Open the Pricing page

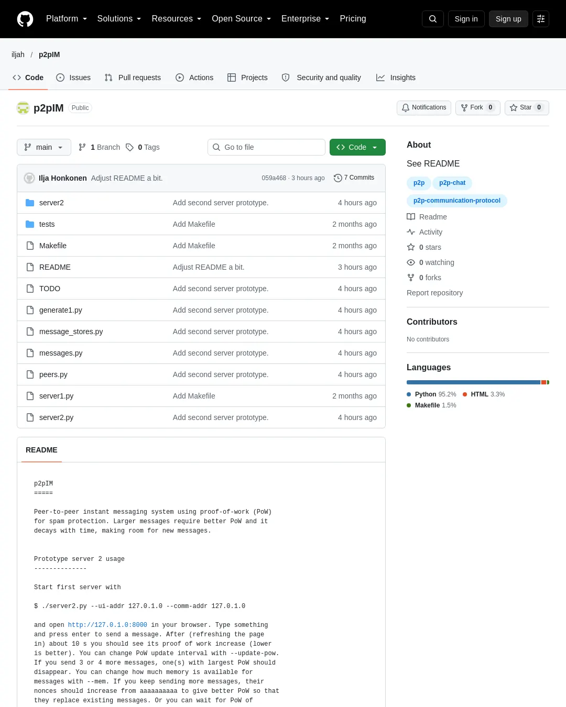click(x=353, y=19)
